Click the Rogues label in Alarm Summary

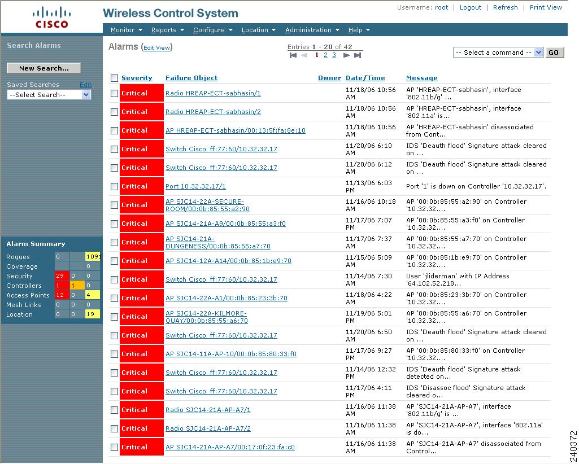click(x=18, y=257)
